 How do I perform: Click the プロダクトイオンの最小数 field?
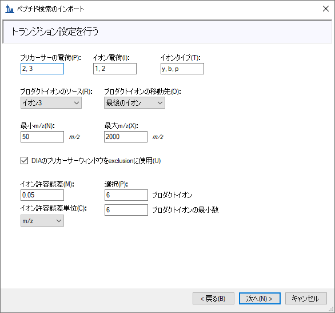click(126, 210)
